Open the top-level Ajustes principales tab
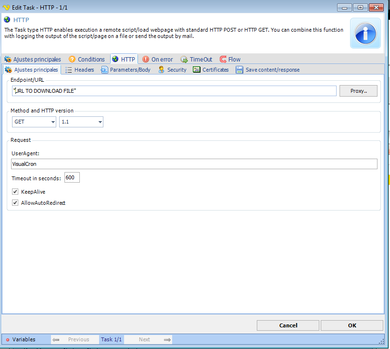 pyautogui.click(x=33, y=60)
